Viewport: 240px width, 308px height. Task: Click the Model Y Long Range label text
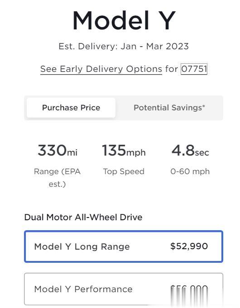(82, 246)
